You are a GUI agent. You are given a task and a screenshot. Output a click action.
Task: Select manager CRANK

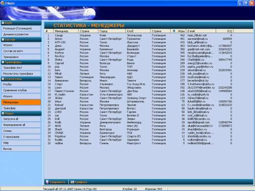[59, 133]
